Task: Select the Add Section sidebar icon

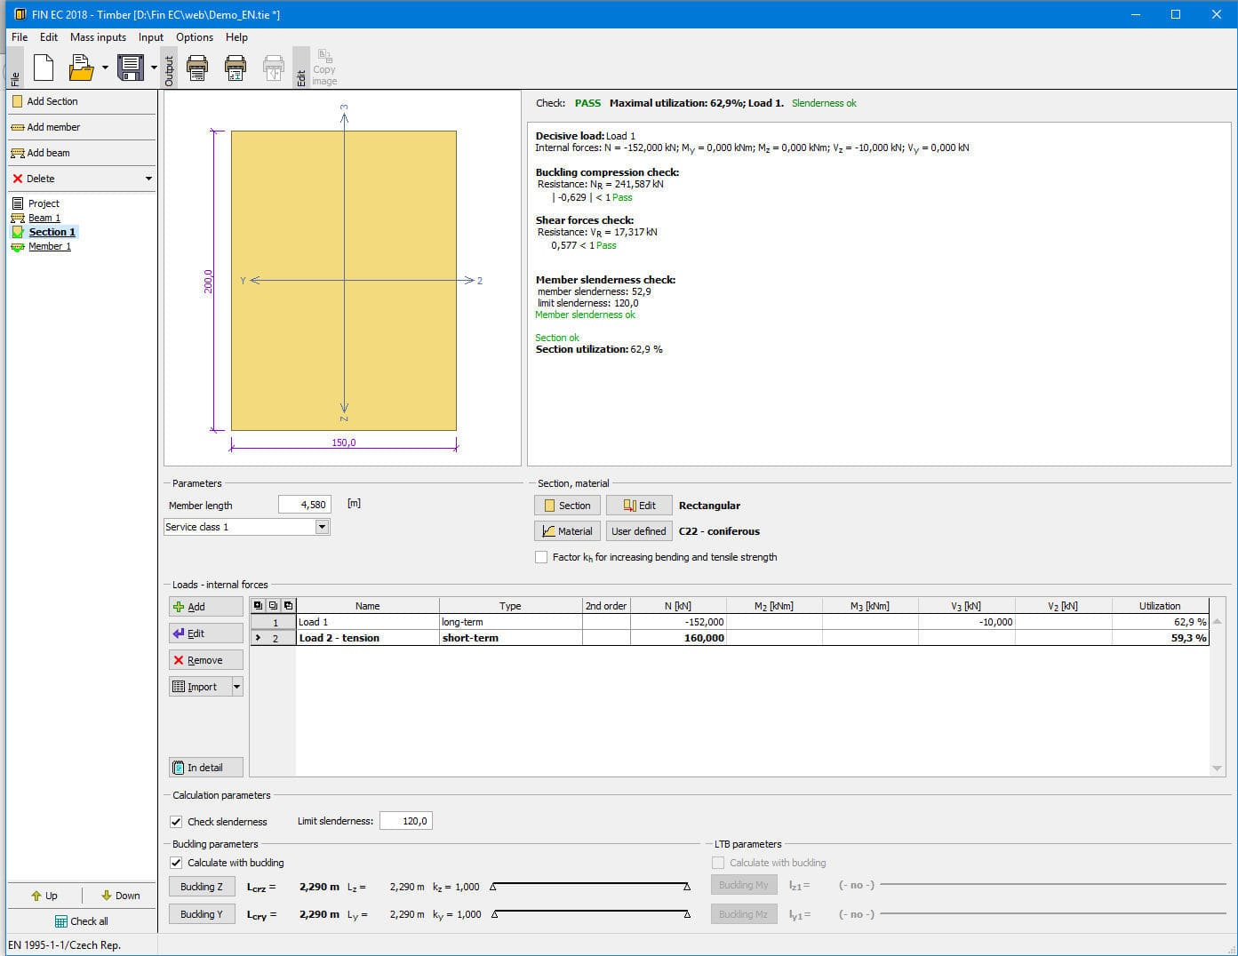Action: (19, 101)
